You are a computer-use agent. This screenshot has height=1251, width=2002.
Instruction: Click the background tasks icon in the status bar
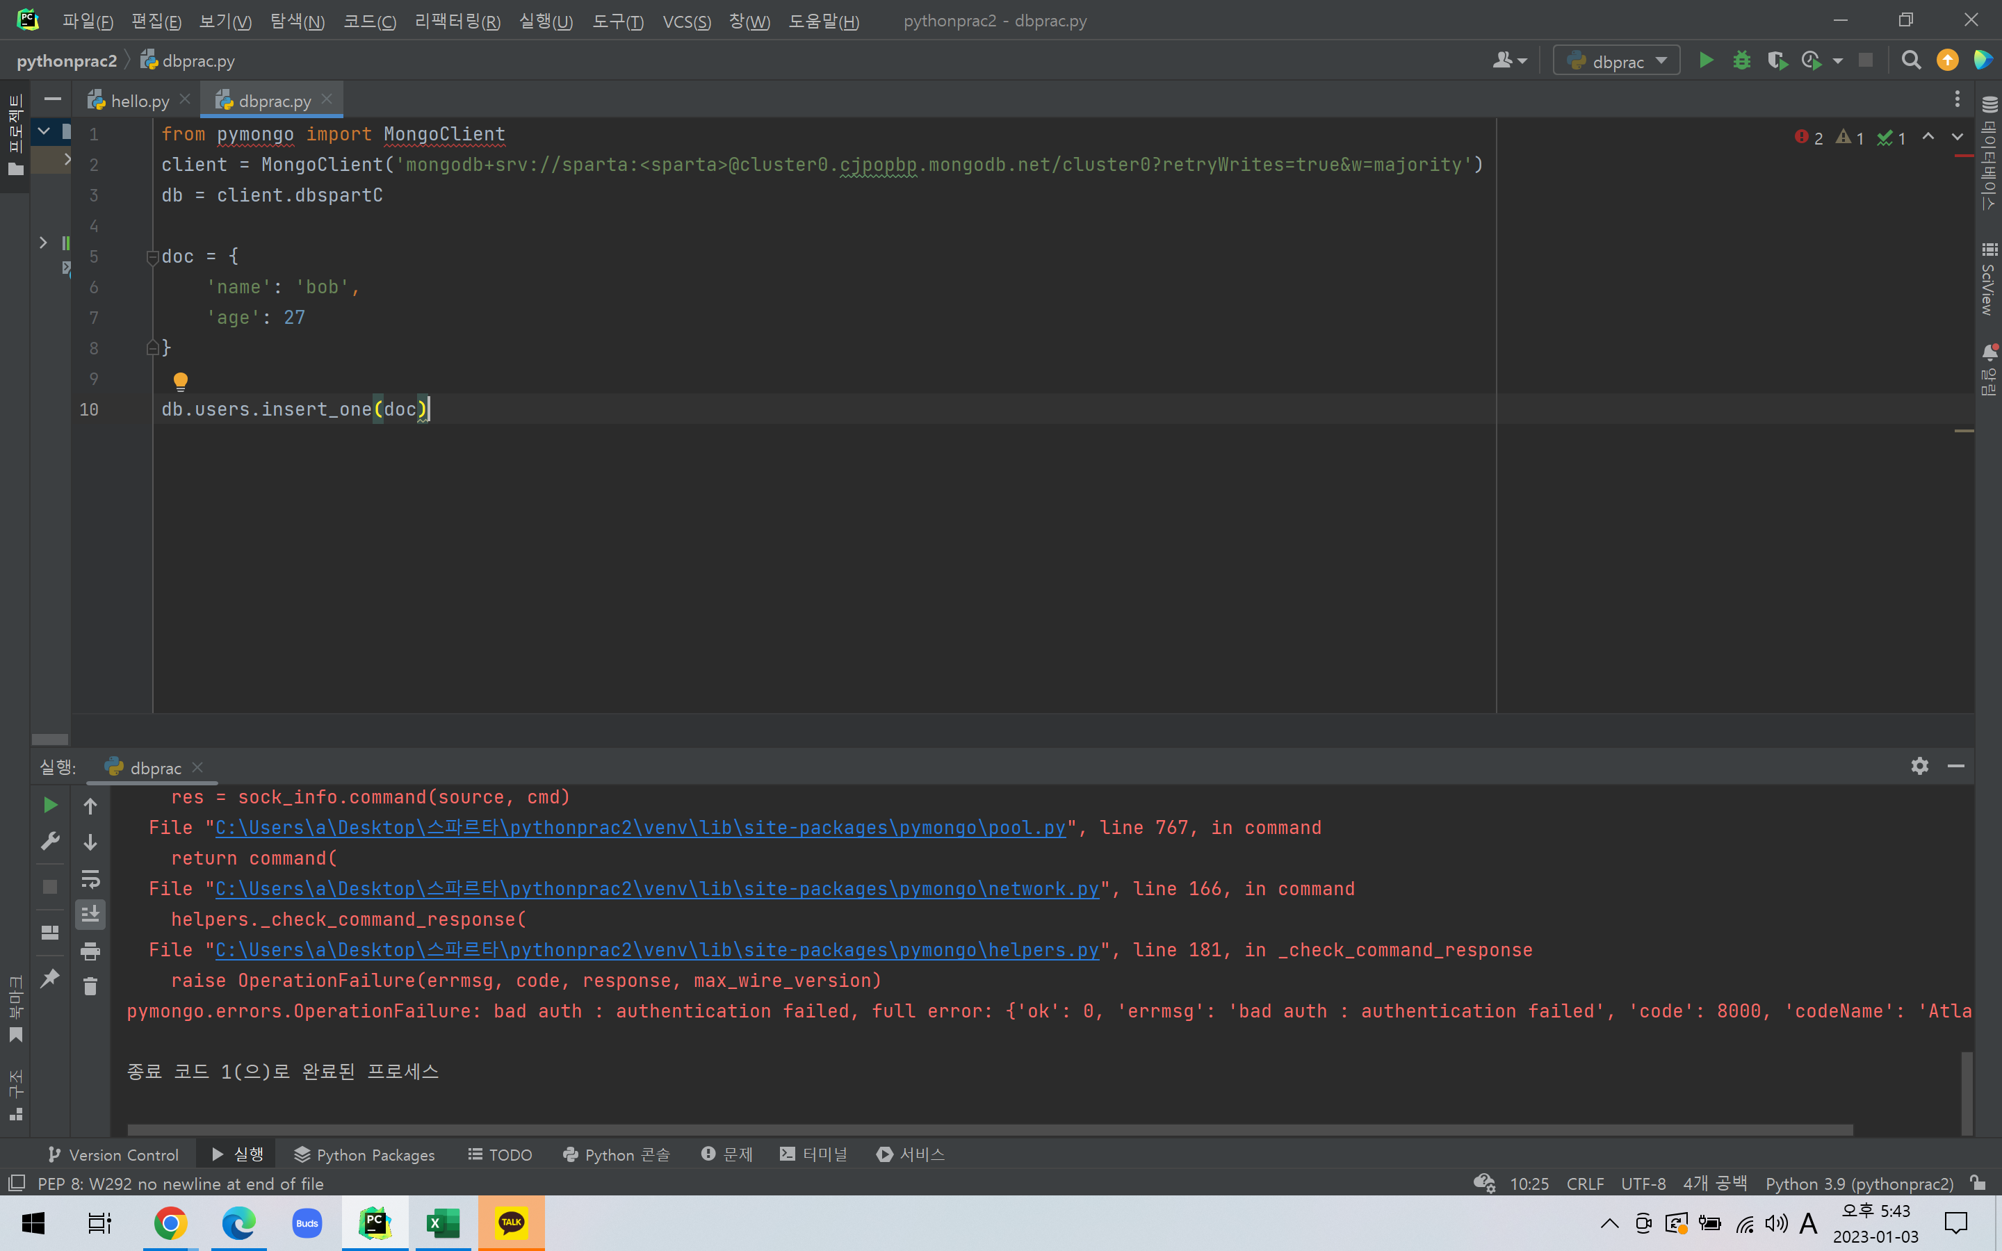pos(1484,1184)
